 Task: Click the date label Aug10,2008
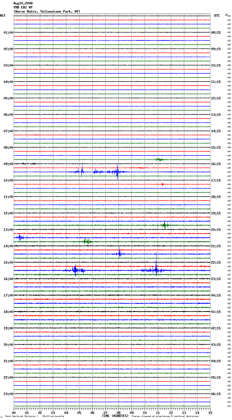23,3
